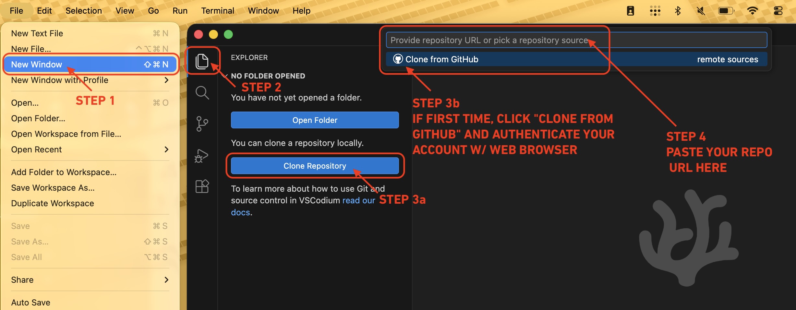
Task: Click the GitHub icon beside Clone from GitHub
Action: point(398,59)
